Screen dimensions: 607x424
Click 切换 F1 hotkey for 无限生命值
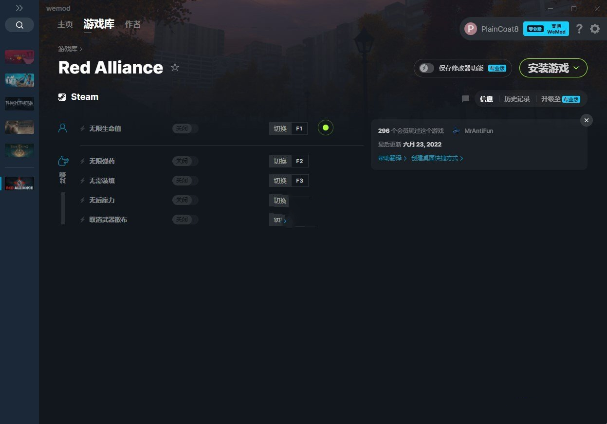pyautogui.click(x=288, y=129)
